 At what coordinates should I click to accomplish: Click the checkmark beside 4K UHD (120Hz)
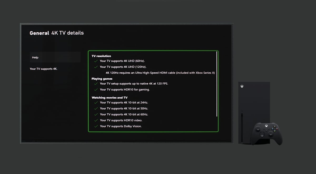(x=96, y=67)
